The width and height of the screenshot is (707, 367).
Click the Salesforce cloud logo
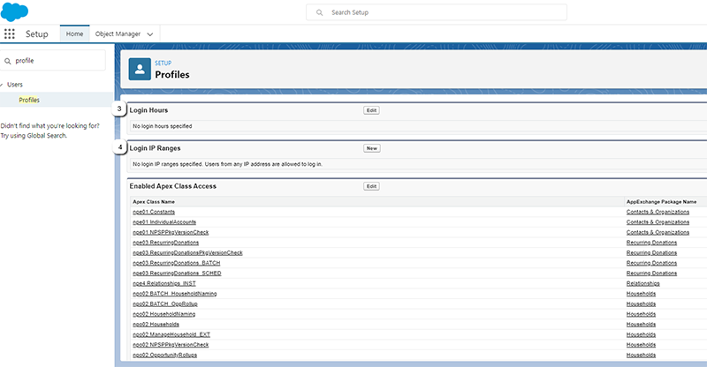point(16,11)
